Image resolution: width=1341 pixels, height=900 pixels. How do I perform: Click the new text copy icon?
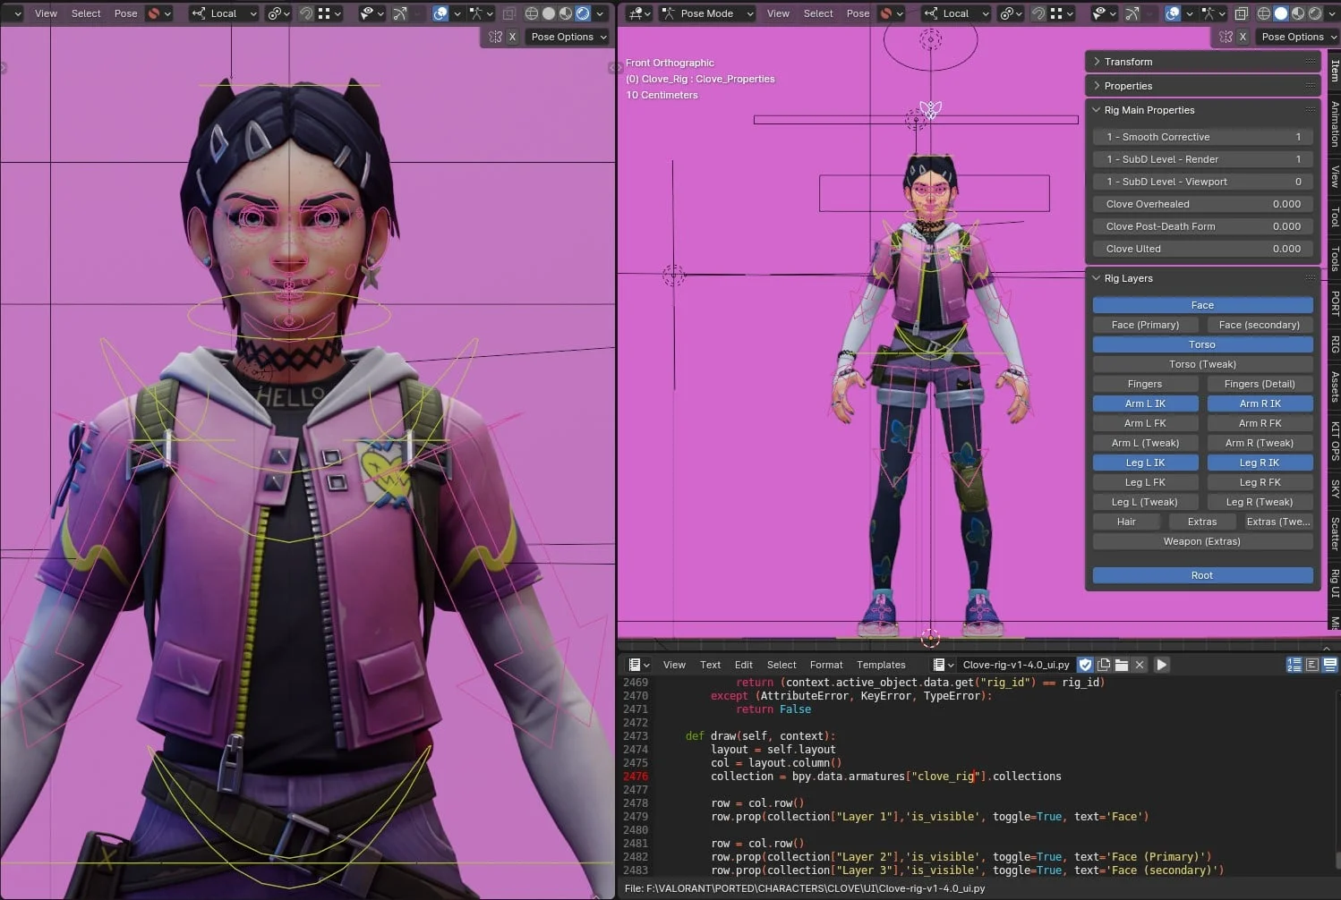pos(1104,665)
